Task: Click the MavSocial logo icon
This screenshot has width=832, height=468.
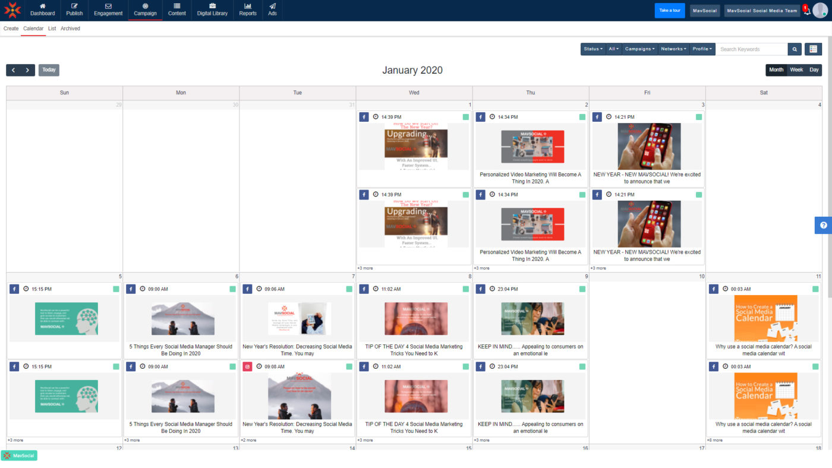Action: [x=12, y=10]
